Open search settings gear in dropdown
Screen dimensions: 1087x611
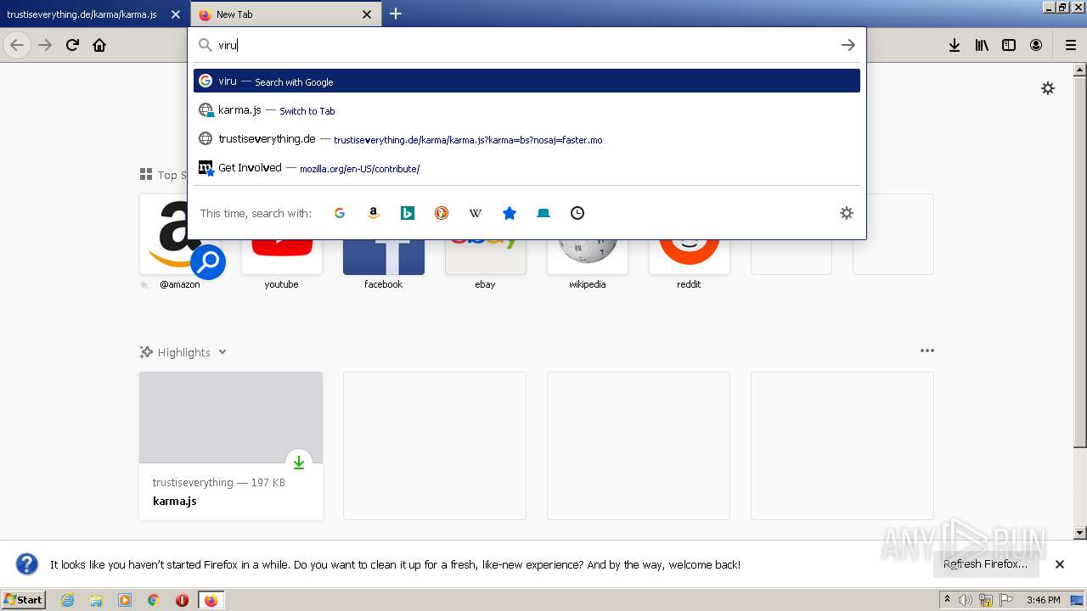click(846, 213)
